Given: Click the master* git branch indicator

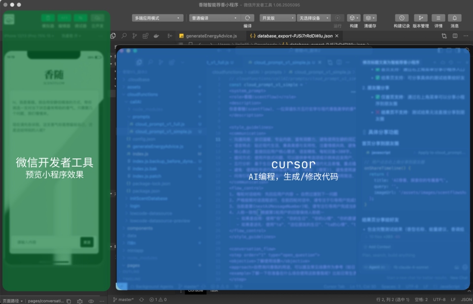Looking at the screenshot, I should (123, 300).
